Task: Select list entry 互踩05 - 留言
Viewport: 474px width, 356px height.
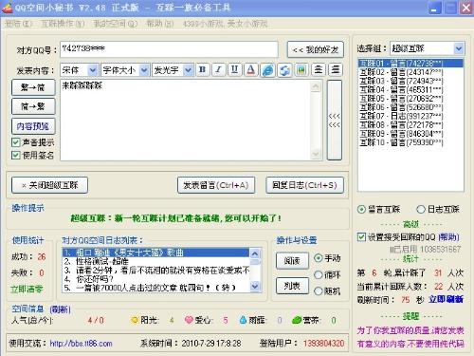Action: point(410,99)
